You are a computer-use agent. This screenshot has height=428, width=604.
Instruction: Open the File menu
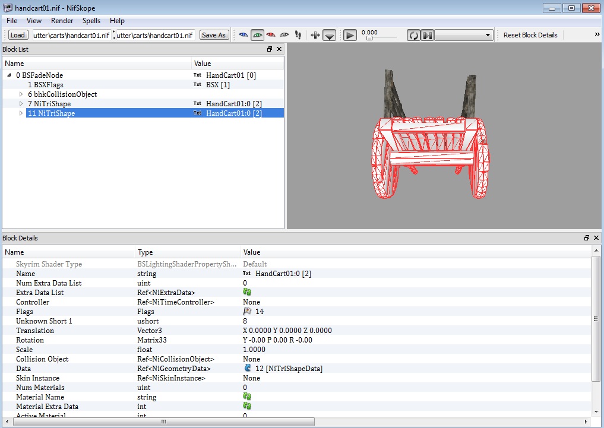tap(12, 21)
